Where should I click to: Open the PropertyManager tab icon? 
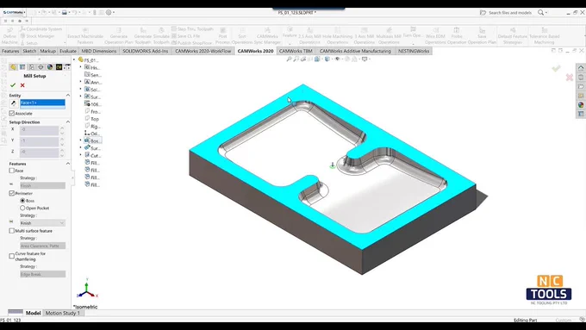(22, 67)
